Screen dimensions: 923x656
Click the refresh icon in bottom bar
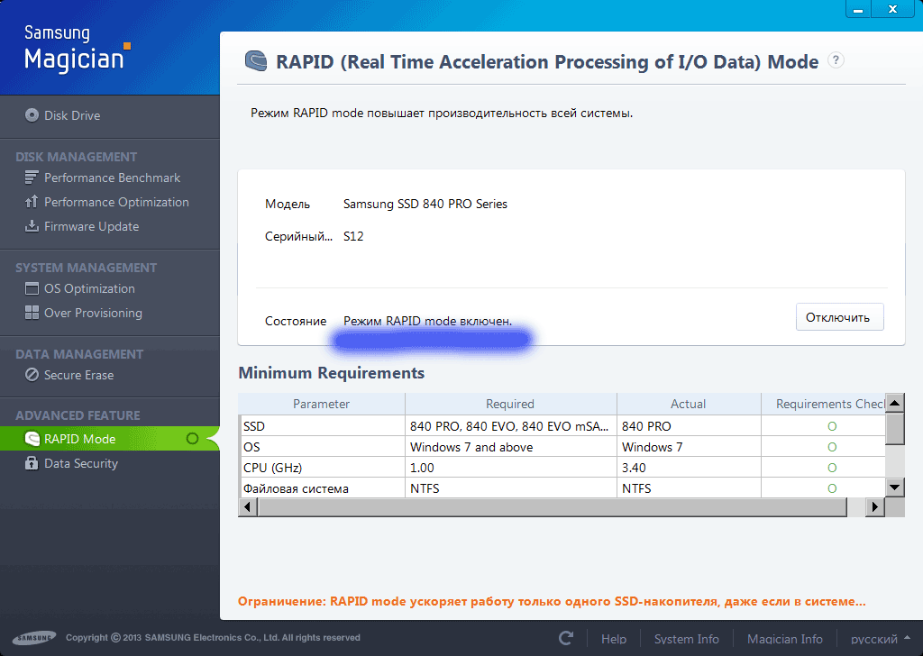point(566,638)
